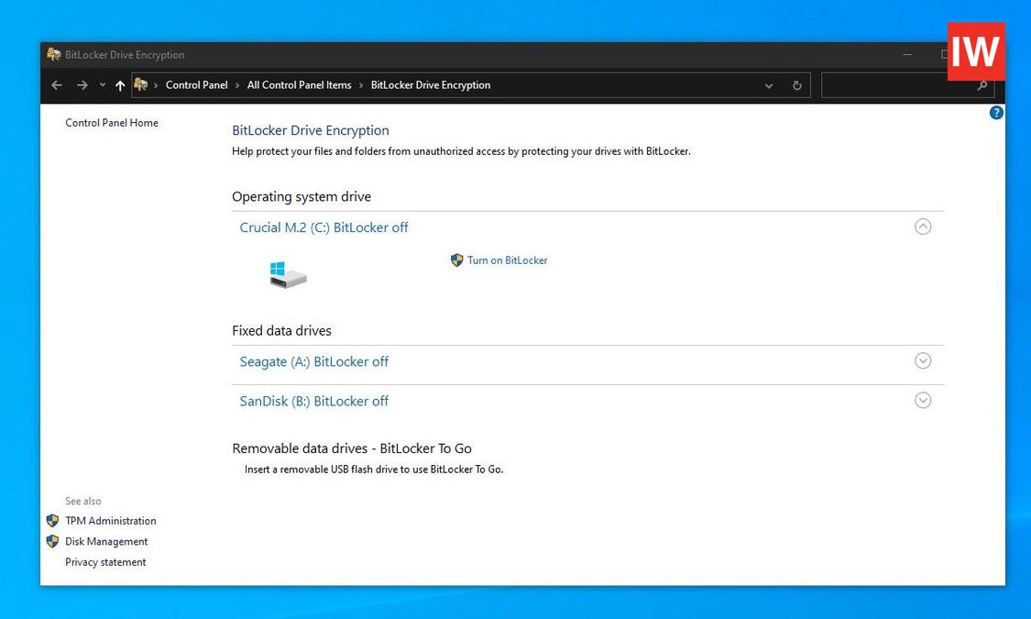Click the Turn on BitLocker shield icon

point(456,260)
